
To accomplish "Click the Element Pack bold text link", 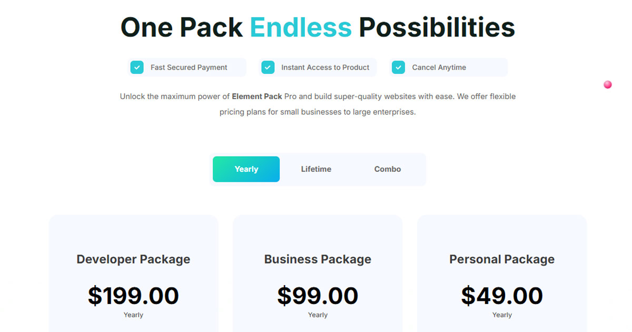I will coord(256,96).
